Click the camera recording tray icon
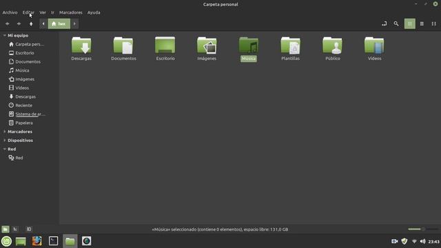Viewport: 441px width, 248px height. [x=395, y=241]
